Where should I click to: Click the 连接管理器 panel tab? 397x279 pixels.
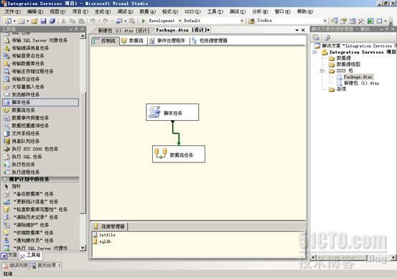(109, 227)
